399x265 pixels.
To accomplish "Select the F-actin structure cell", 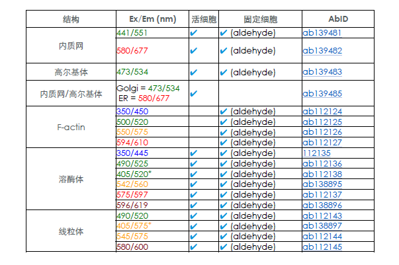I will point(71,126).
